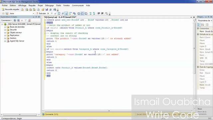The width and height of the screenshot is (213, 120).
Task: Click the Debug play arrow next to Exécuter
Action: tap(48, 13)
